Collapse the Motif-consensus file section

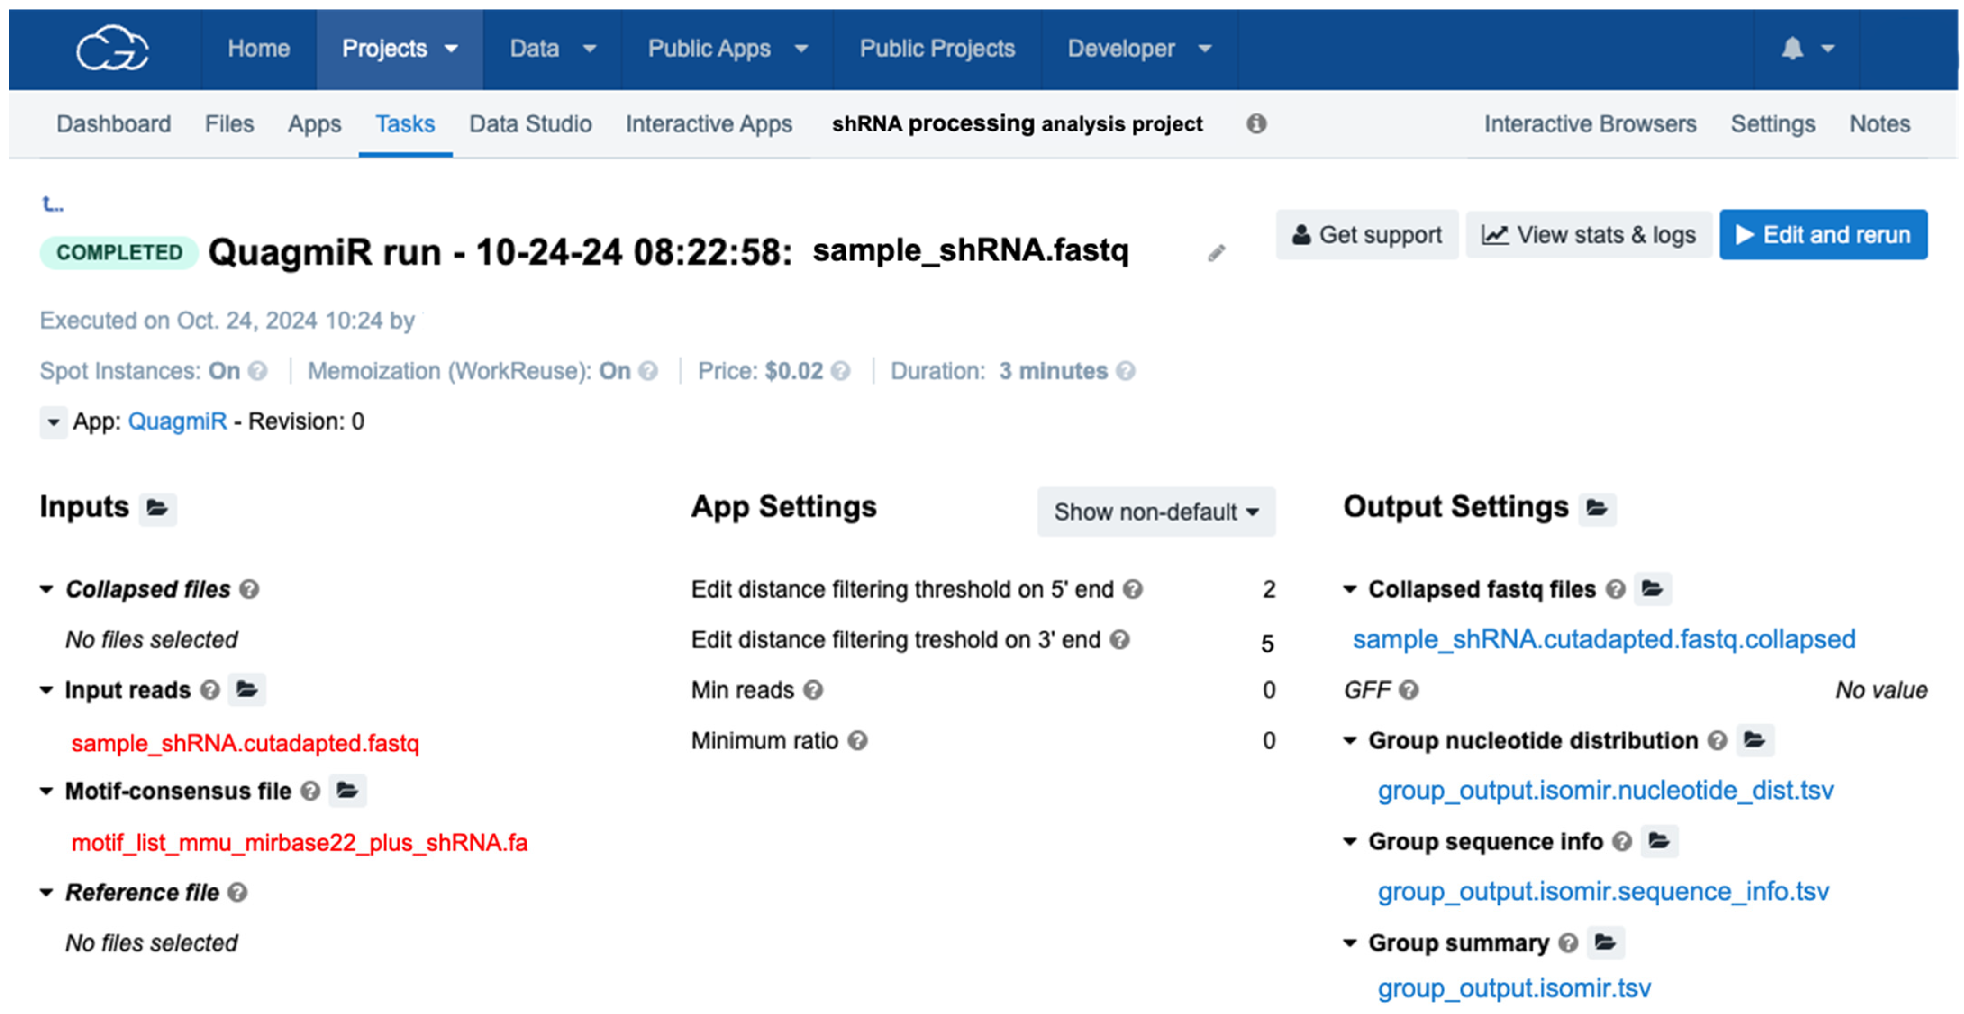coord(46,791)
